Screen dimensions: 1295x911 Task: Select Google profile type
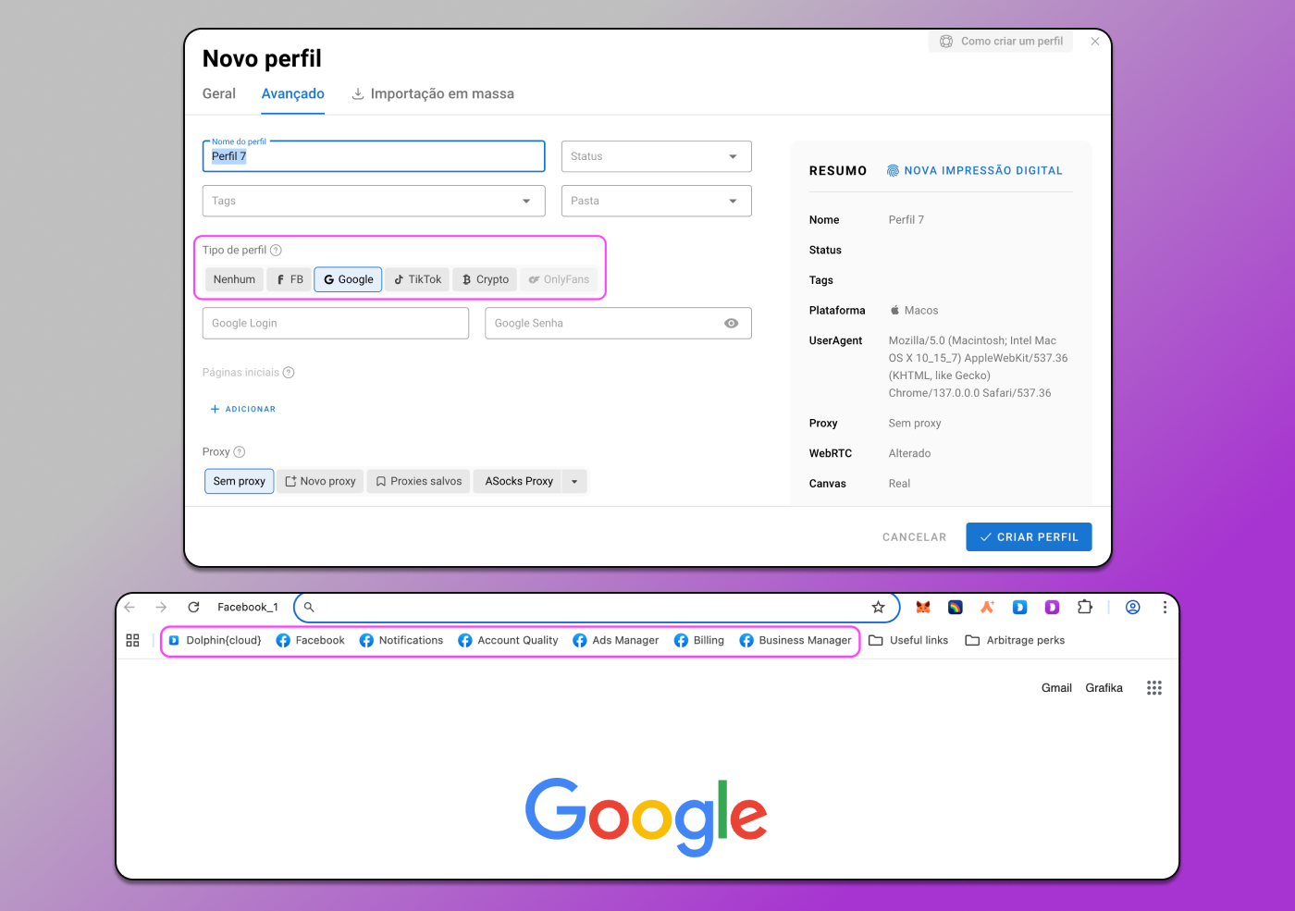click(x=348, y=279)
